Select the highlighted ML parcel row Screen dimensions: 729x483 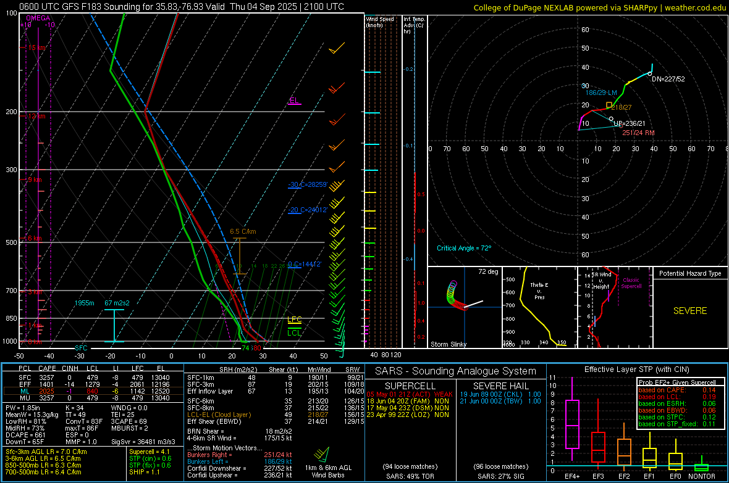(x=93, y=391)
